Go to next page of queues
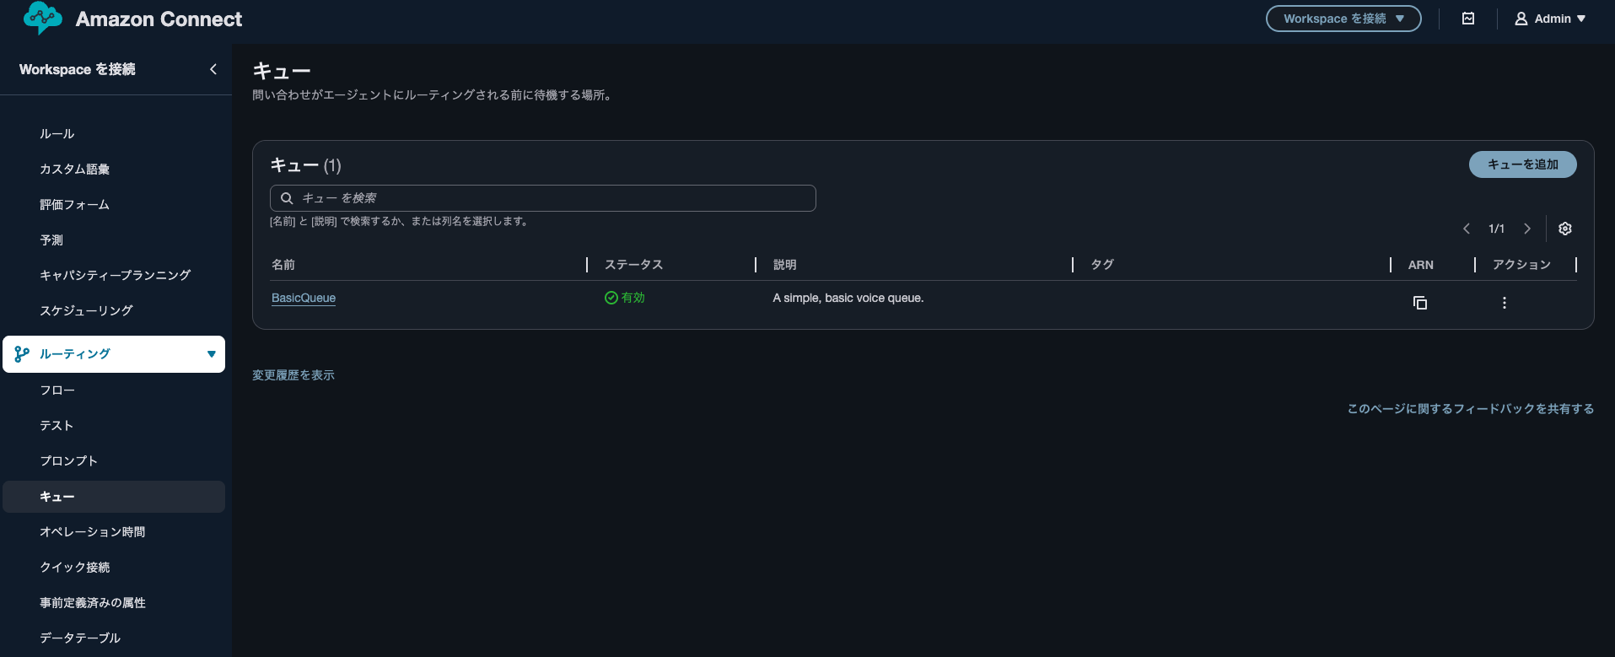This screenshot has height=657, width=1615. (1527, 229)
